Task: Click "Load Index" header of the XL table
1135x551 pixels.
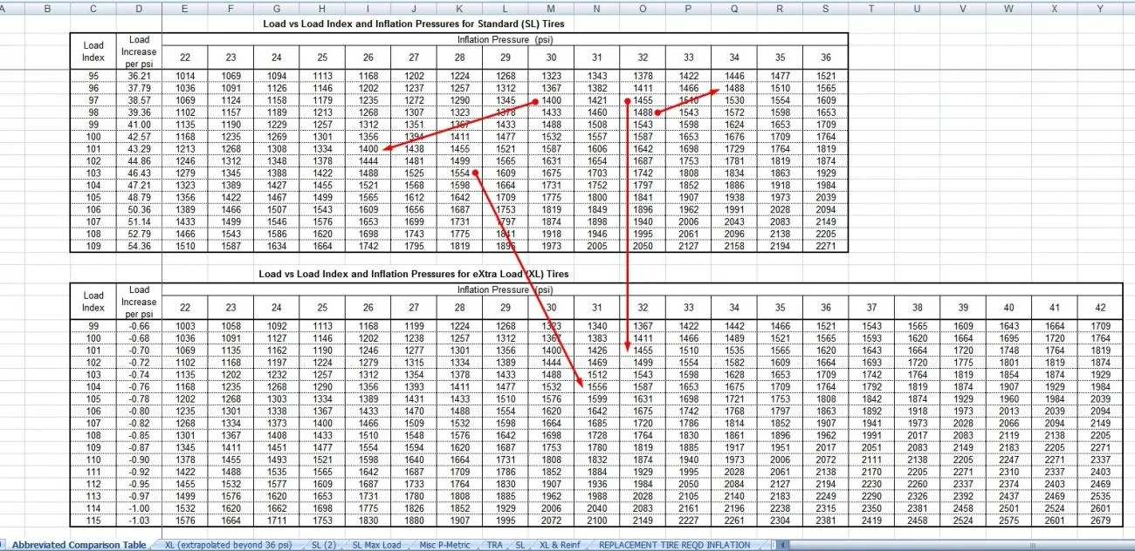Action: point(93,302)
